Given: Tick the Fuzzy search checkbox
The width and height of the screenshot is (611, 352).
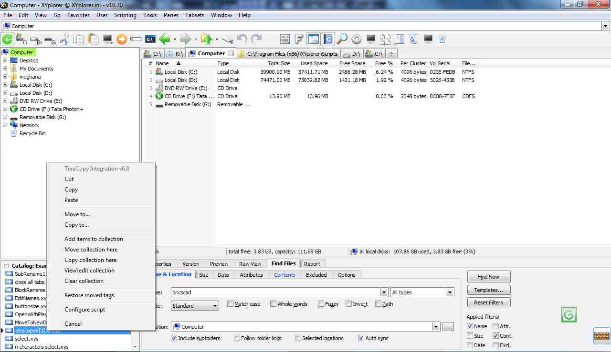Looking at the screenshot, I should click(321, 304).
